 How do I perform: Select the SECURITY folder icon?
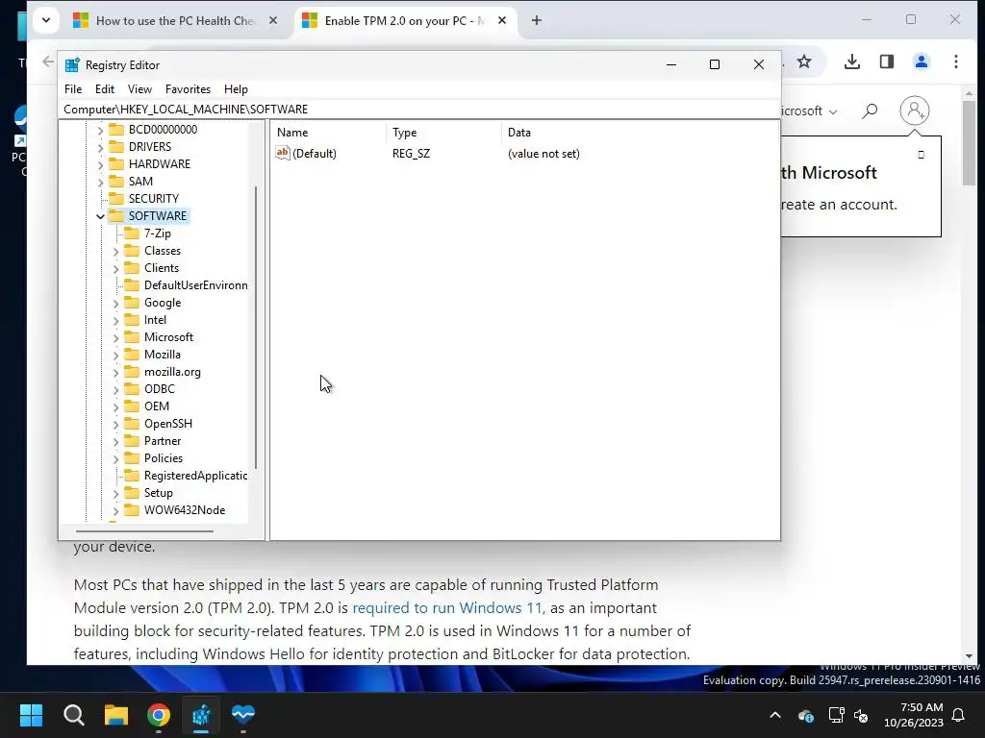click(116, 198)
